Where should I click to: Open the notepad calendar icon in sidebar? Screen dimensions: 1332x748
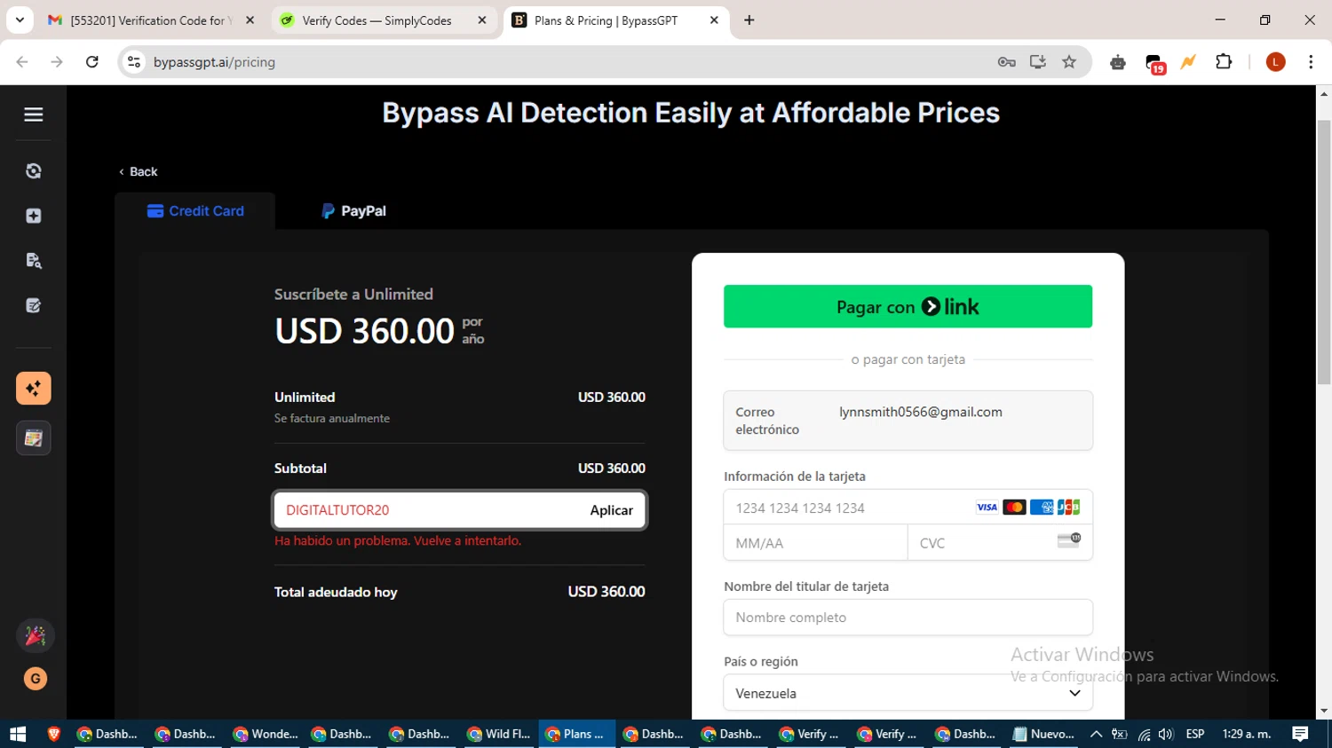(34, 438)
